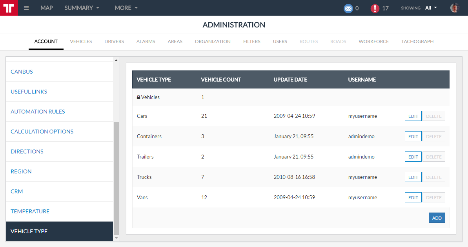Image resolution: width=468 pixels, height=247 pixels.
Task: Select Calculation Options in the sidebar
Action: coord(42,132)
